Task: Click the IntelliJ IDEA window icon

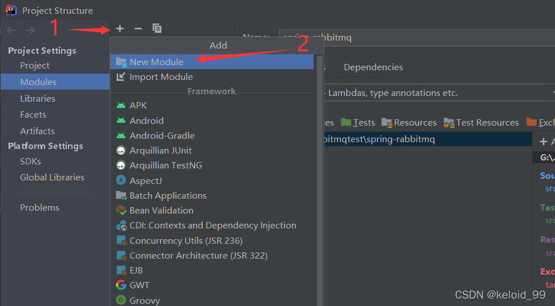Action: (11, 10)
